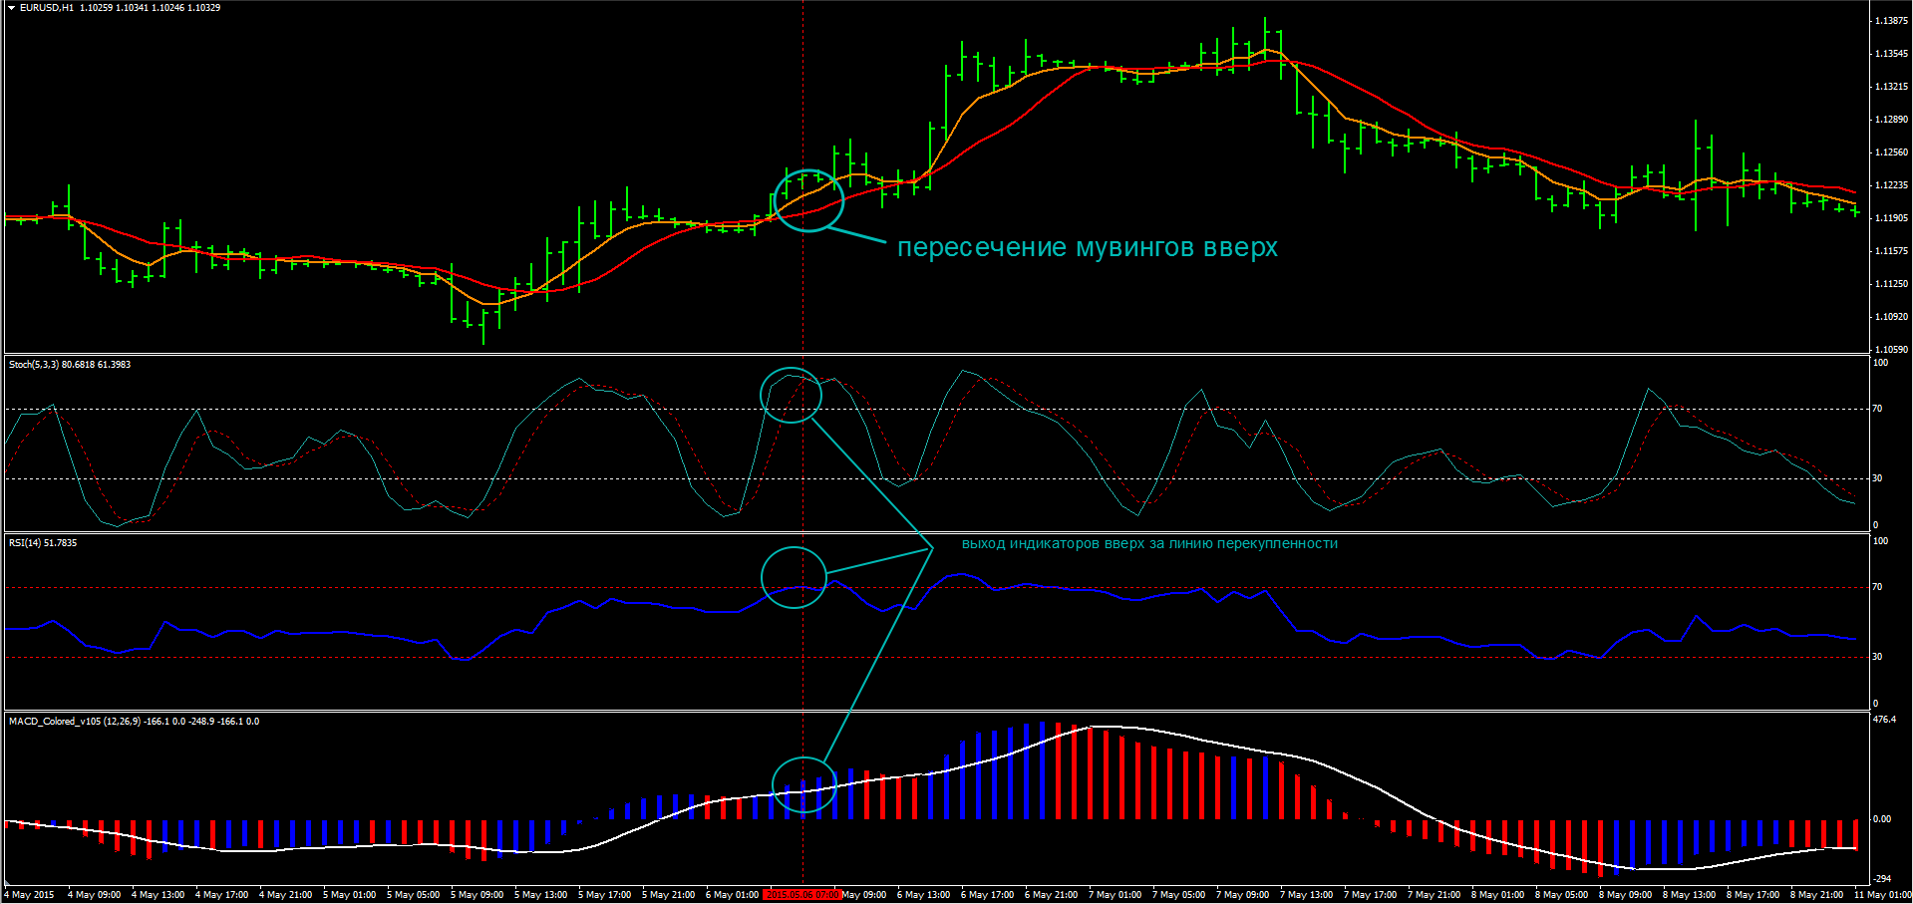Click the RSI 30 level scale label
This screenshot has width=1913, height=904.
pyautogui.click(x=1877, y=657)
